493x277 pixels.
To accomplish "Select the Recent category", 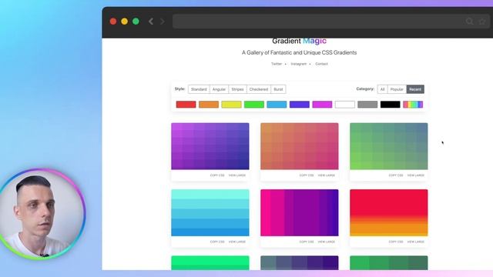I will click(415, 89).
